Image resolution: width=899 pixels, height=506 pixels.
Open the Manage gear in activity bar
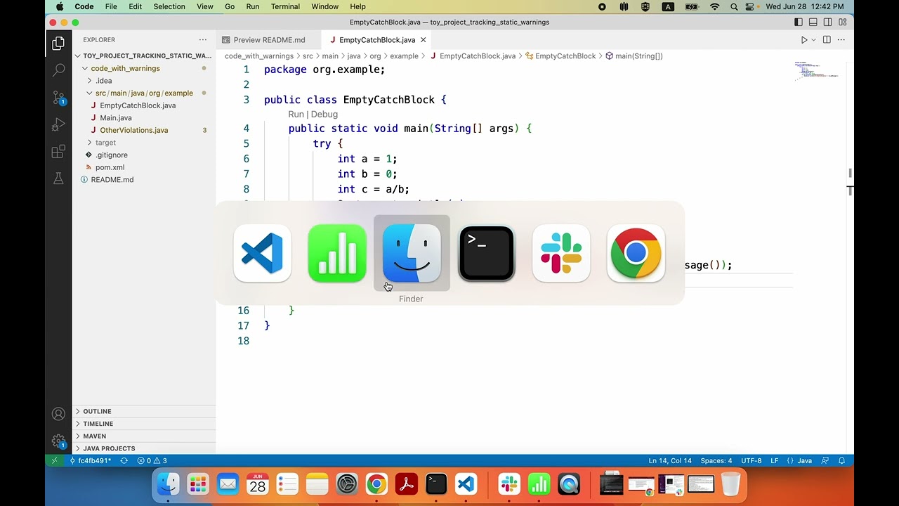(58, 441)
